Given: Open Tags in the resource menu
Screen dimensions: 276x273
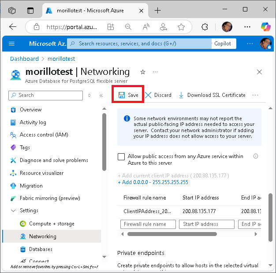Looking at the screenshot, I should tap(25, 148).
